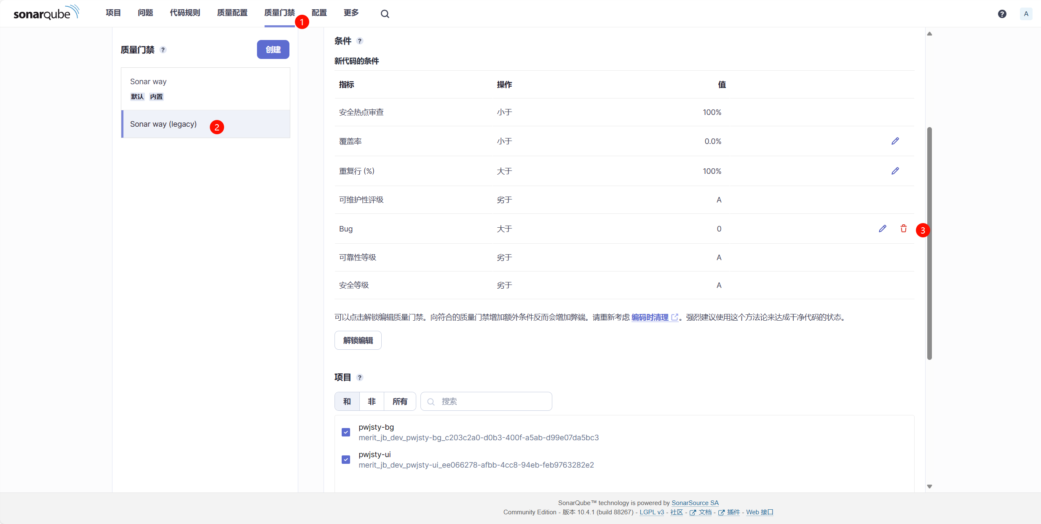Click the 解锁编辑 button
This screenshot has height=524, width=1041.
tap(358, 340)
